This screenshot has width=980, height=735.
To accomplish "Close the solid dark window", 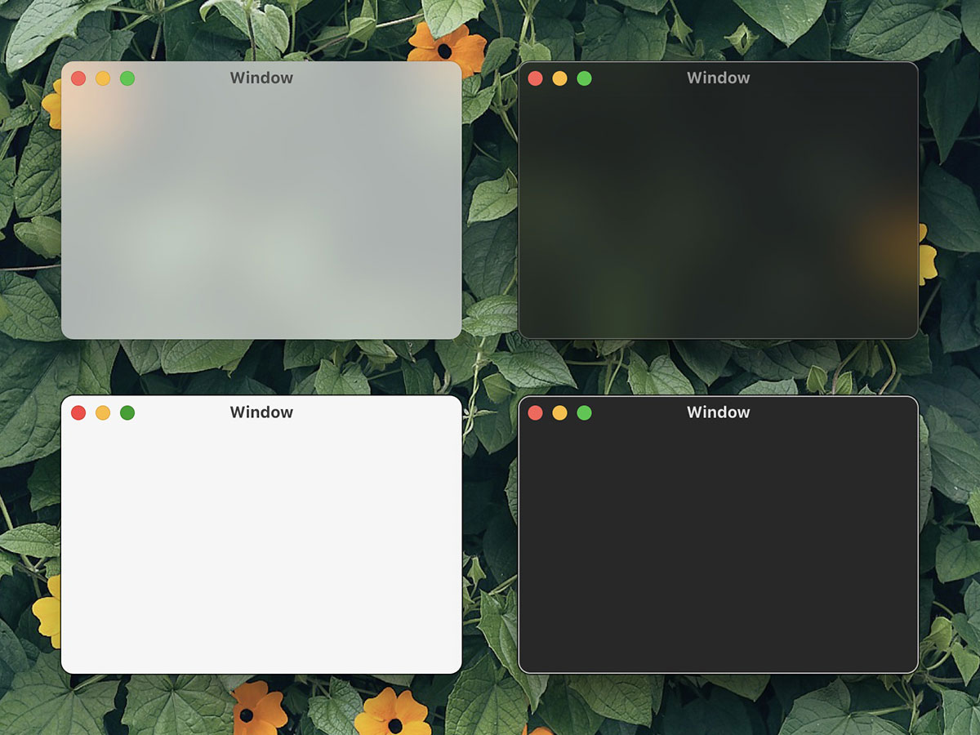I will point(535,412).
